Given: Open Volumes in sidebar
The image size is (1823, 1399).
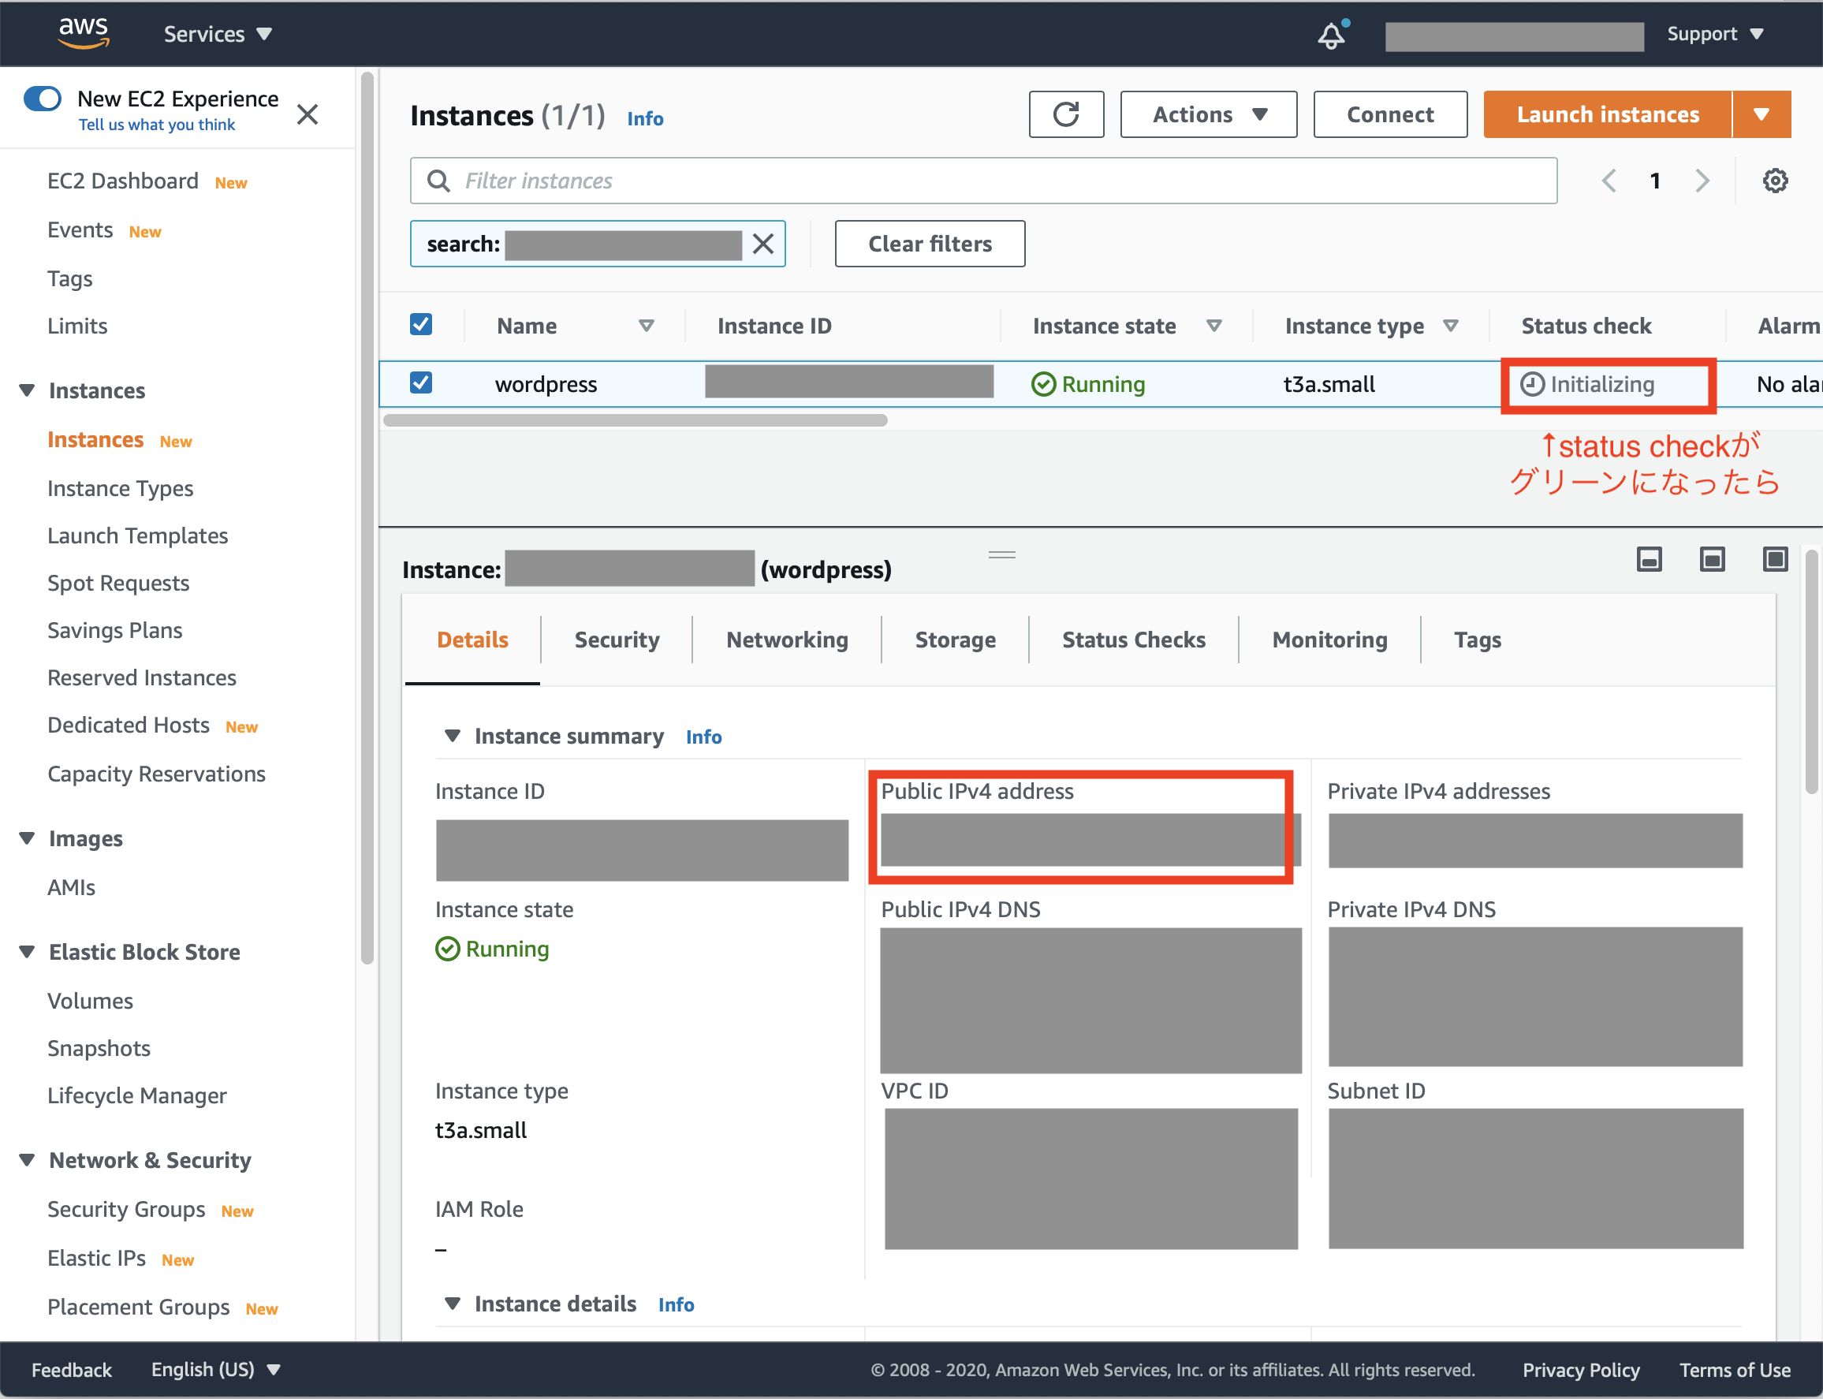Looking at the screenshot, I should (x=90, y=1001).
